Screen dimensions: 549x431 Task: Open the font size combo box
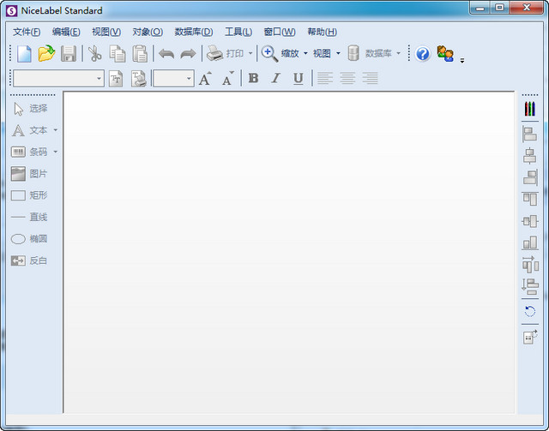(173, 78)
